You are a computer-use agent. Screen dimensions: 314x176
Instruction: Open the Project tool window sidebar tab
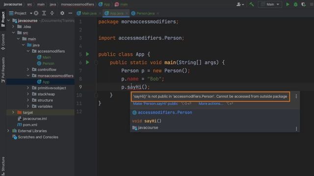click(x=3, y=19)
